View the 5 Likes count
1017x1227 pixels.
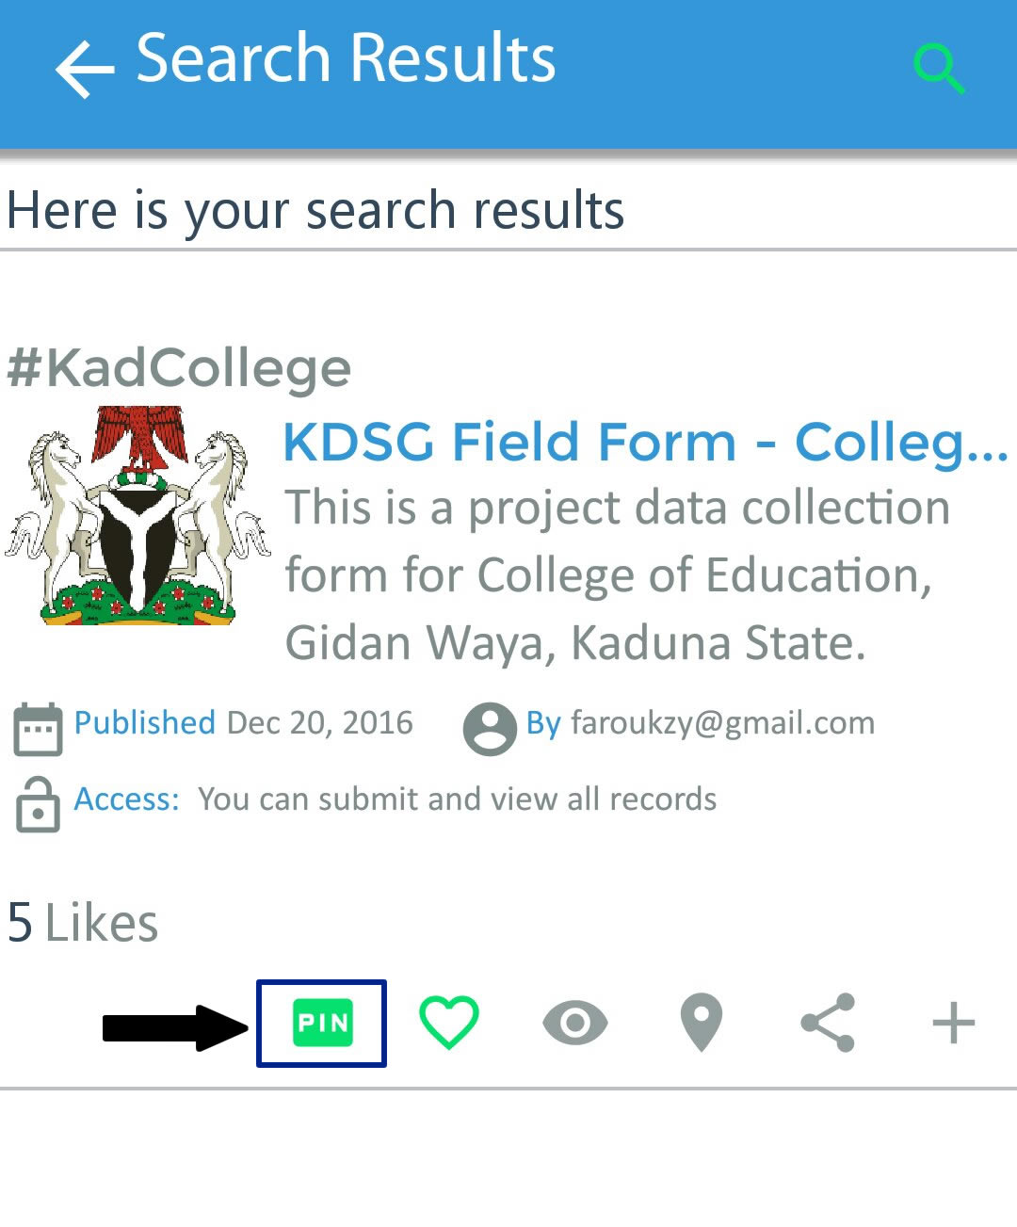point(83,922)
